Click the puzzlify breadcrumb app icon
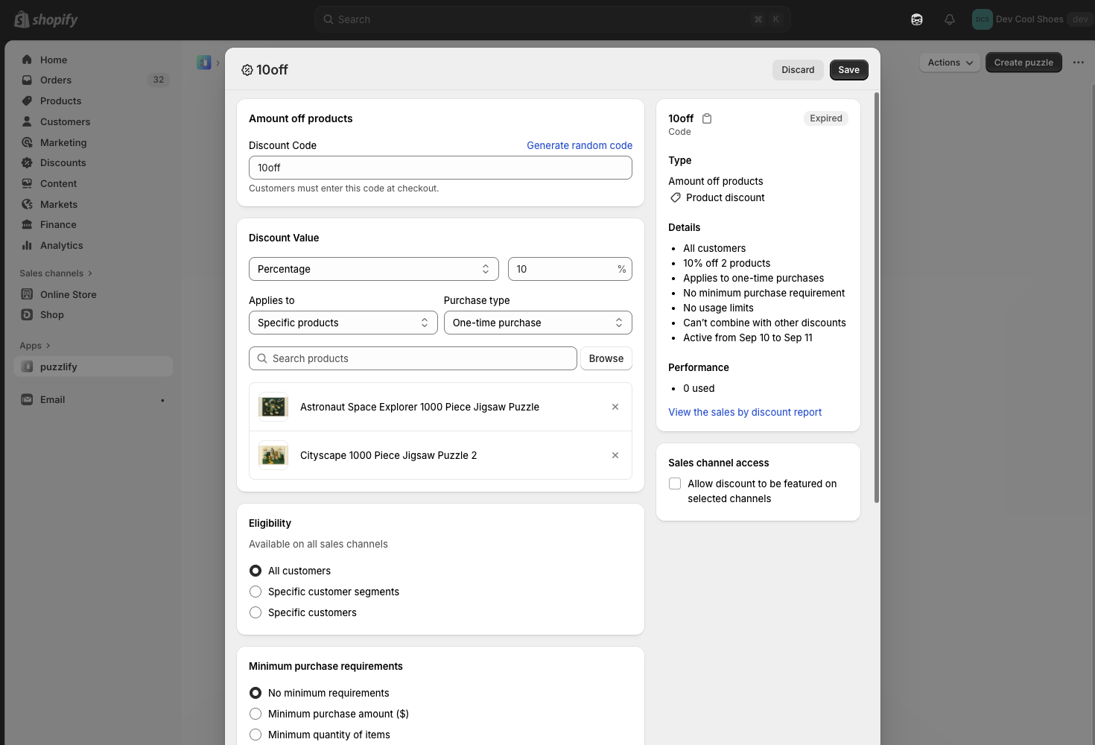This screenshot has width=1095, height=745. (204, 63)
